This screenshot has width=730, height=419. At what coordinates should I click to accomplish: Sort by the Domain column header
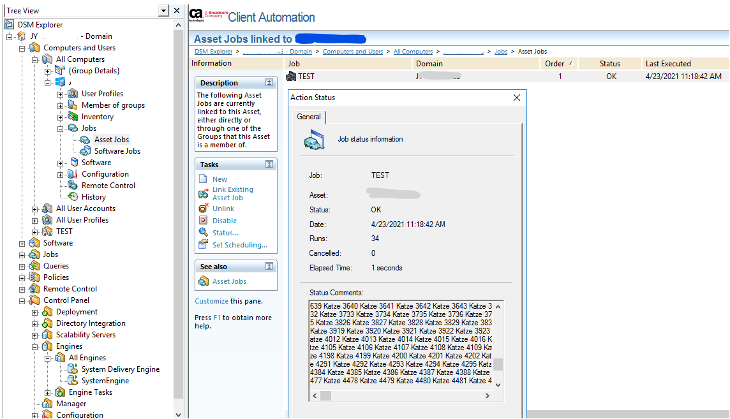pyautogui.click(x=476, y=64)
